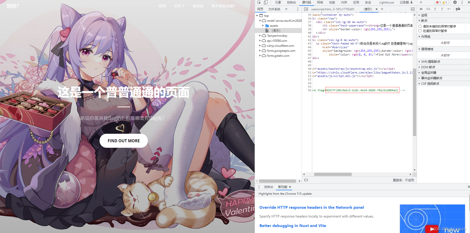The height and width of the screenshot is (233, 470).
Task: Show more open source file tabs
Action: click(382, 9)
